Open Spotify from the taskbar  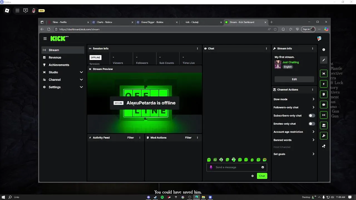tap(162, 197)
